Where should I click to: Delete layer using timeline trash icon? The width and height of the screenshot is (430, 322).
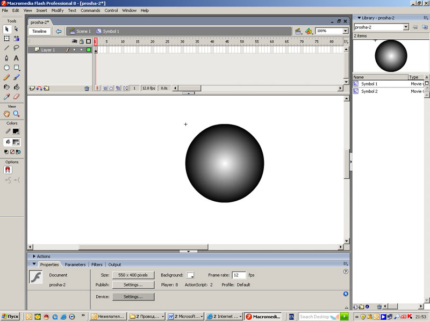pyautogui.click(x=87, y=88)
